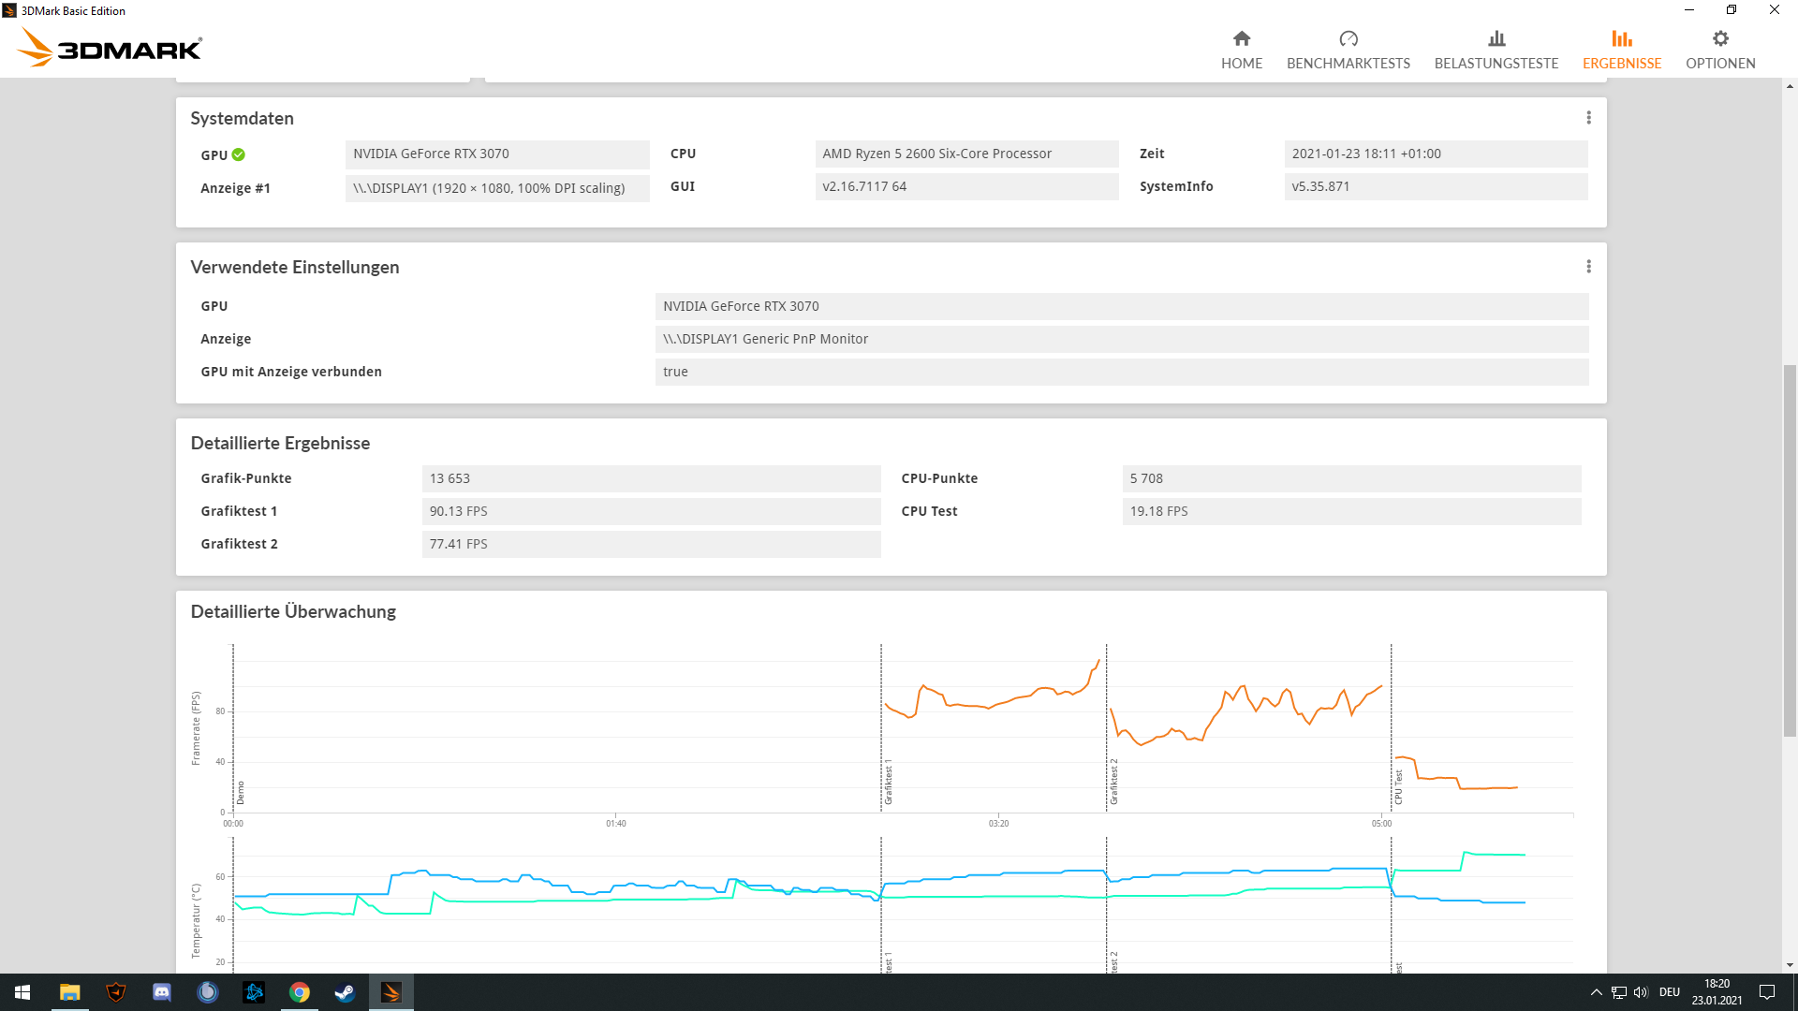This screenshot has width=1798, height=1011.
Task: Open the Belastungsteste section icon
Action: tap(1496, 38)
